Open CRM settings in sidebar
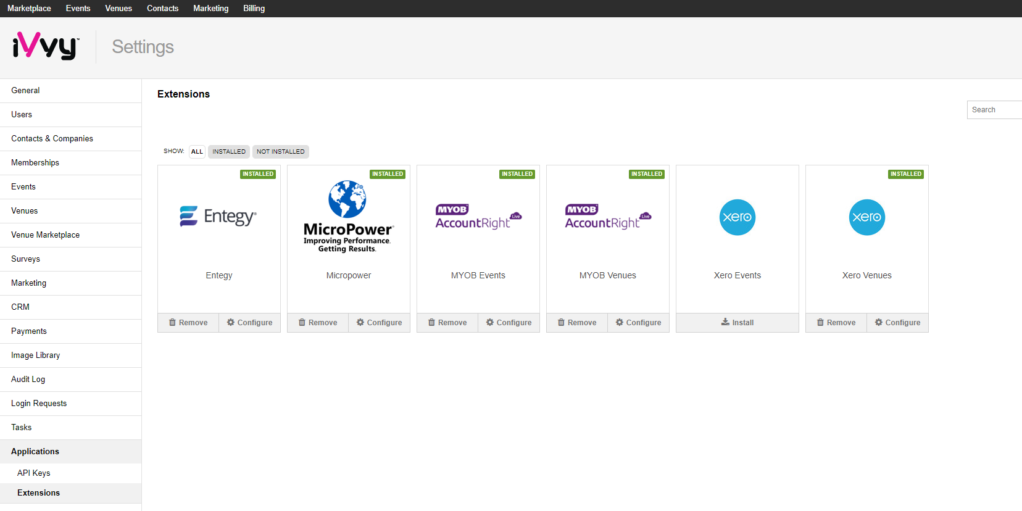Image resolution: width=1022 pixels, height=511 pixels. pos(70,307)
